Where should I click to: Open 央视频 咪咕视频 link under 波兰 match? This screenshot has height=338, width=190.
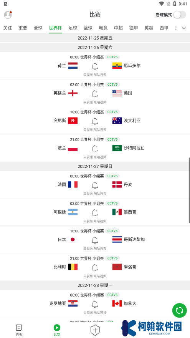coord(95,157)
